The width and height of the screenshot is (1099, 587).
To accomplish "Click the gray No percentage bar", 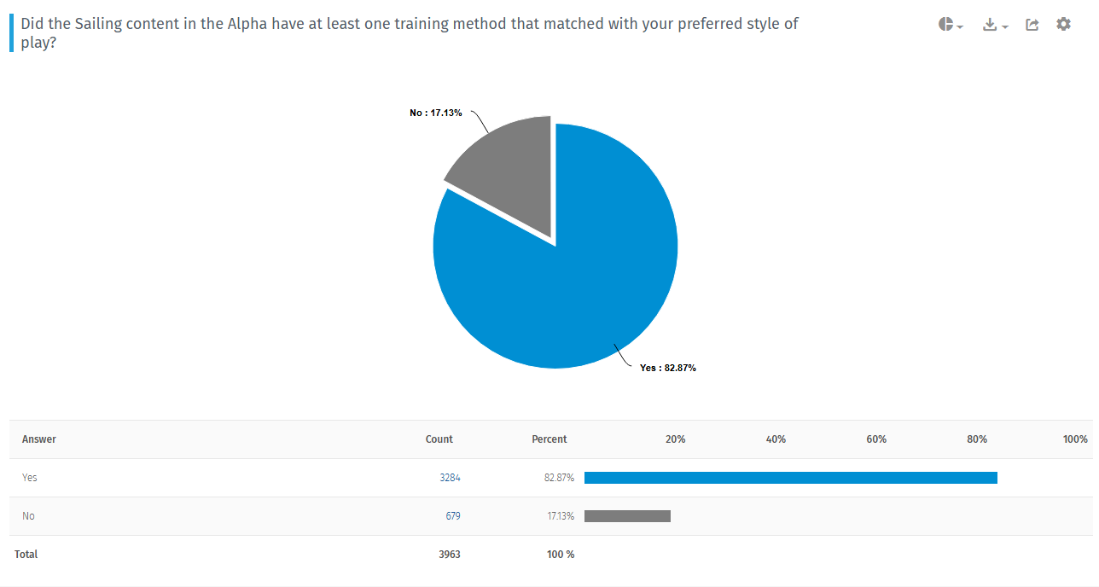I will coord(627,516).
